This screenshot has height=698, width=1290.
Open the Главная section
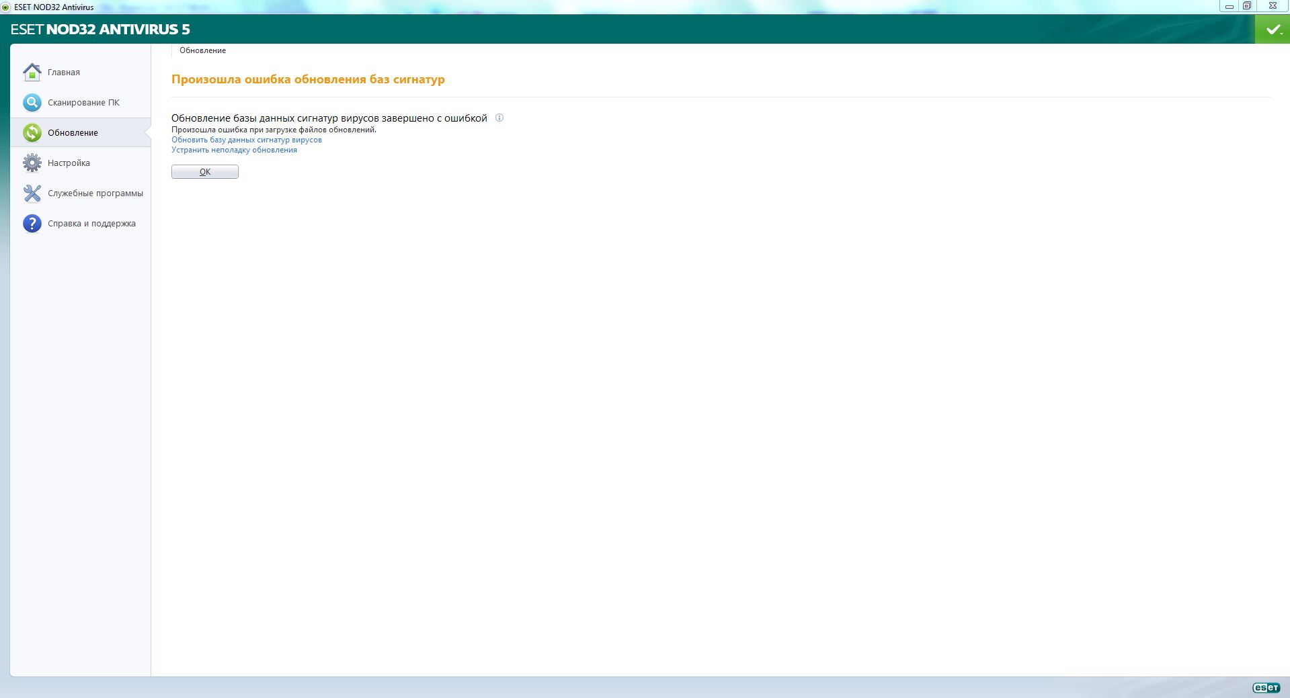click(80, 72)
